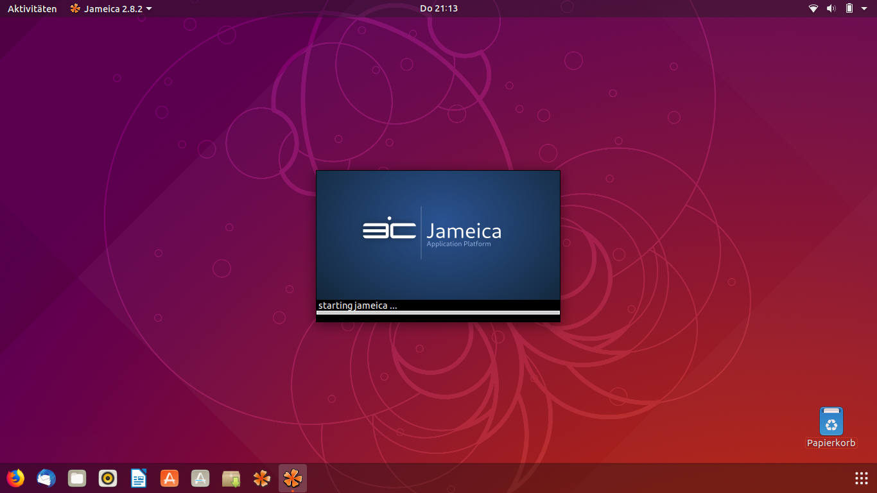Open Firefox from the dock
This screenshot has height=493, width=877.
click(15, 478)
